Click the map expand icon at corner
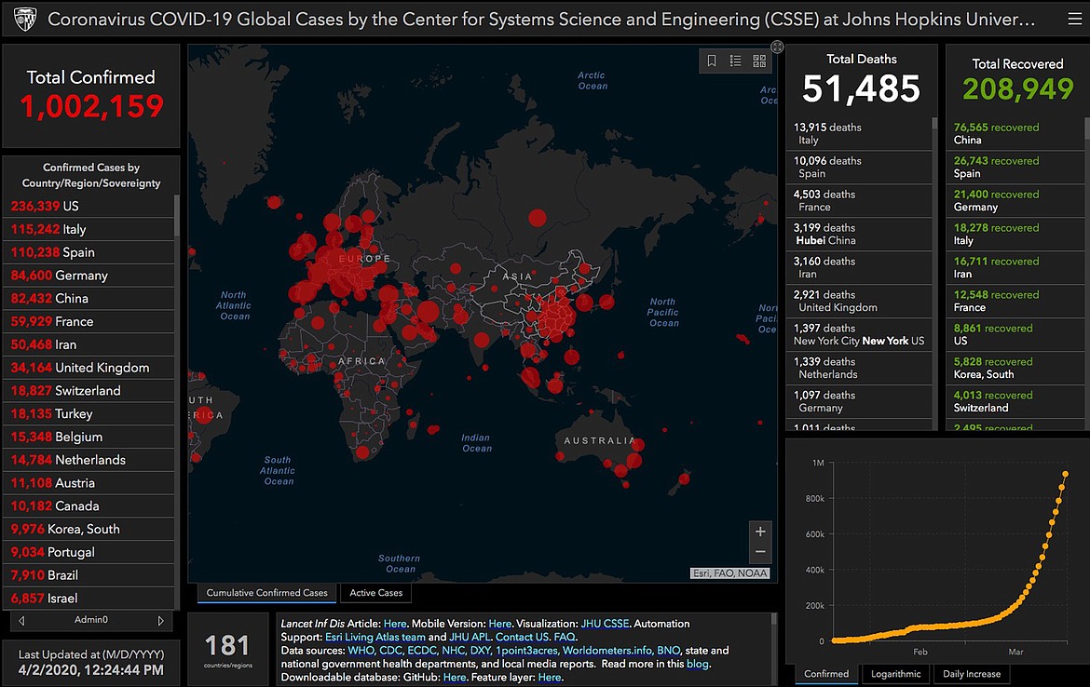This screenshot has width=1090, height=687. tap(777, 47)
